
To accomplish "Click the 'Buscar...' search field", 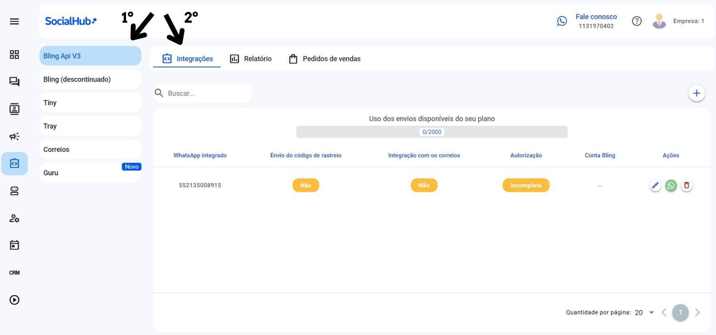I will coord(202,93).
